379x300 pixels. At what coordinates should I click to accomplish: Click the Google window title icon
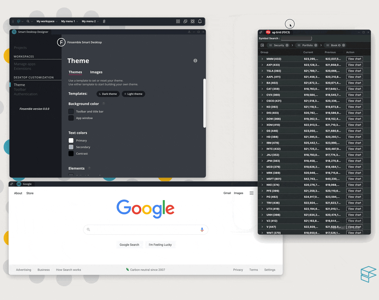pos(19,184)
